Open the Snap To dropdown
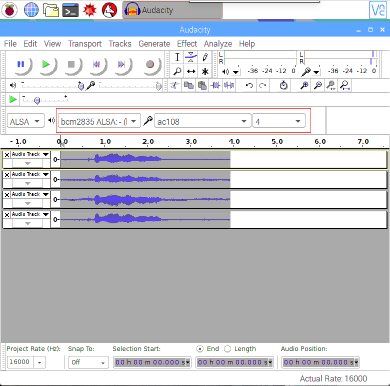This screenshot has width=390, height=386. point(88,362)
